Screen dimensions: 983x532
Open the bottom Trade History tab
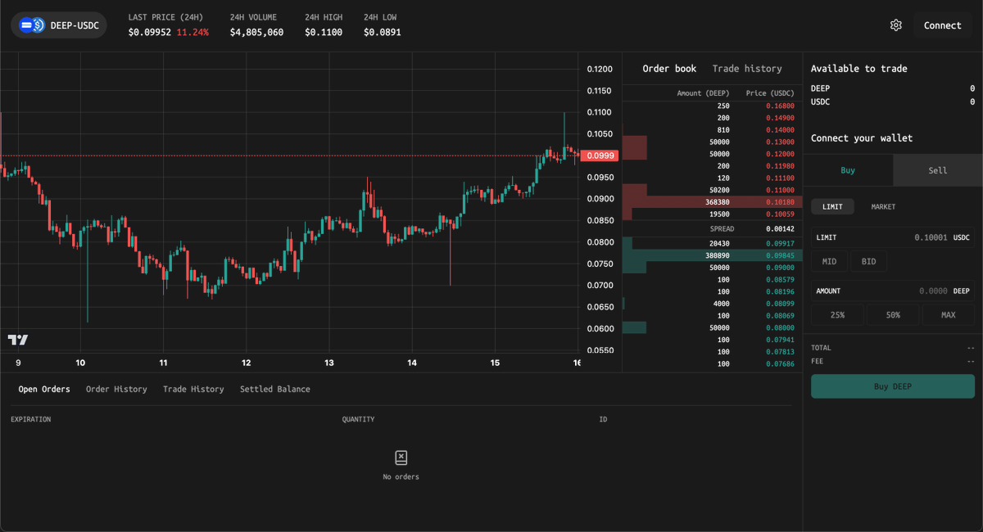pos(193,389)
